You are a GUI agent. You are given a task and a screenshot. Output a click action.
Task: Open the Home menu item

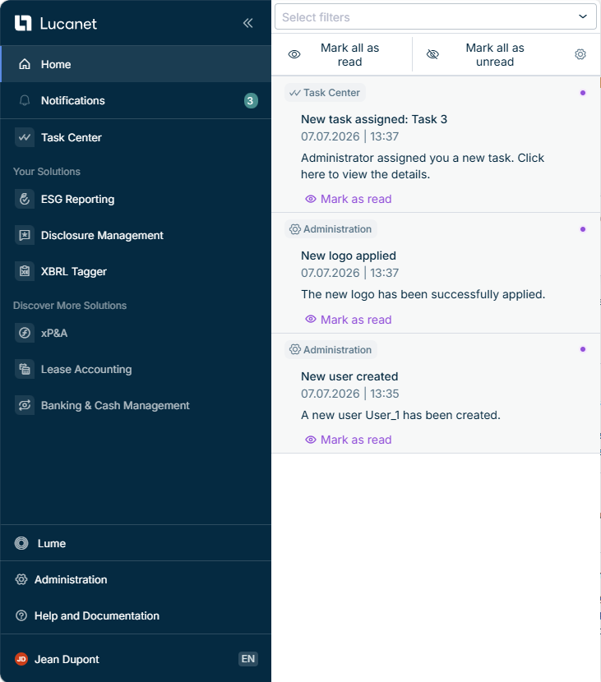coord(136,64)
